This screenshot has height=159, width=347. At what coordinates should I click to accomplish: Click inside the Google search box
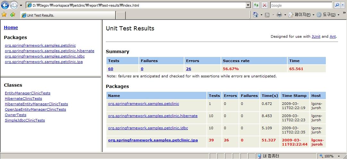tap(300, 5)
